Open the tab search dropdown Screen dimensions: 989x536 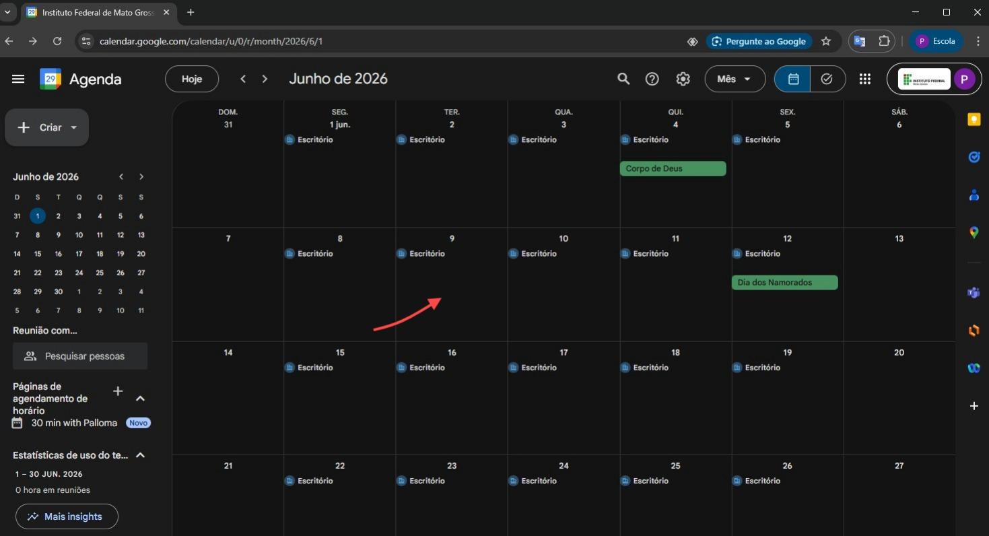coord(7,12)
